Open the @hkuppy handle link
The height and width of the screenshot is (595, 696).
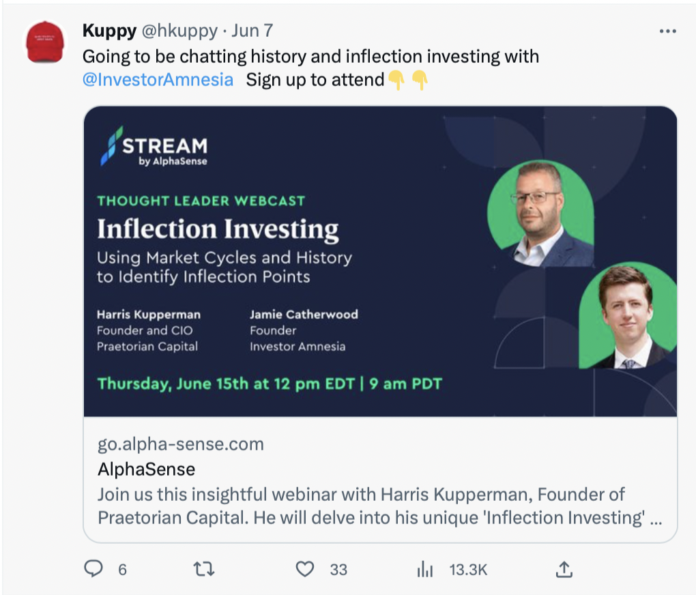click(x=179, y=31)
